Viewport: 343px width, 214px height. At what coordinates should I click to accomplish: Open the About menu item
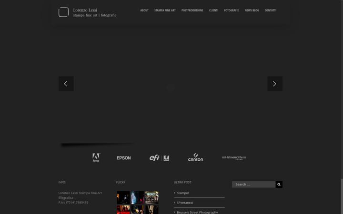144,10
